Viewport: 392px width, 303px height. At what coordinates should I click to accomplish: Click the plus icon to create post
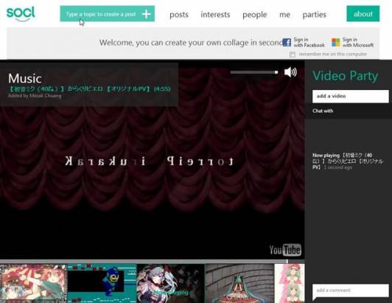[x=146, y=14]
